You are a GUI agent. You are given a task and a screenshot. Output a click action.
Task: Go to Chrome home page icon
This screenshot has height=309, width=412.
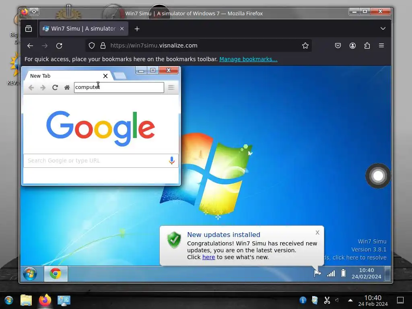[x=67, y=87]
